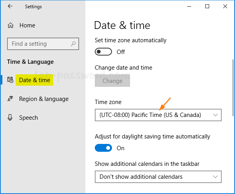Close the Settings window
235x194 pixels.
pos(225,6)
